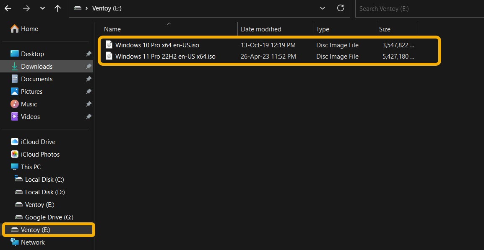Open recent locations dropdown near back arrow

[x=42, y=8]
